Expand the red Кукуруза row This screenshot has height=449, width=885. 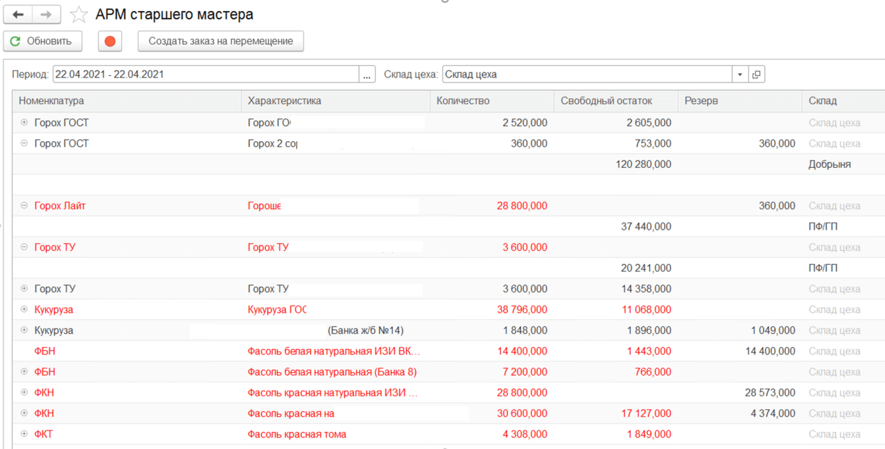pyautogui.click(x=24, y=310)
